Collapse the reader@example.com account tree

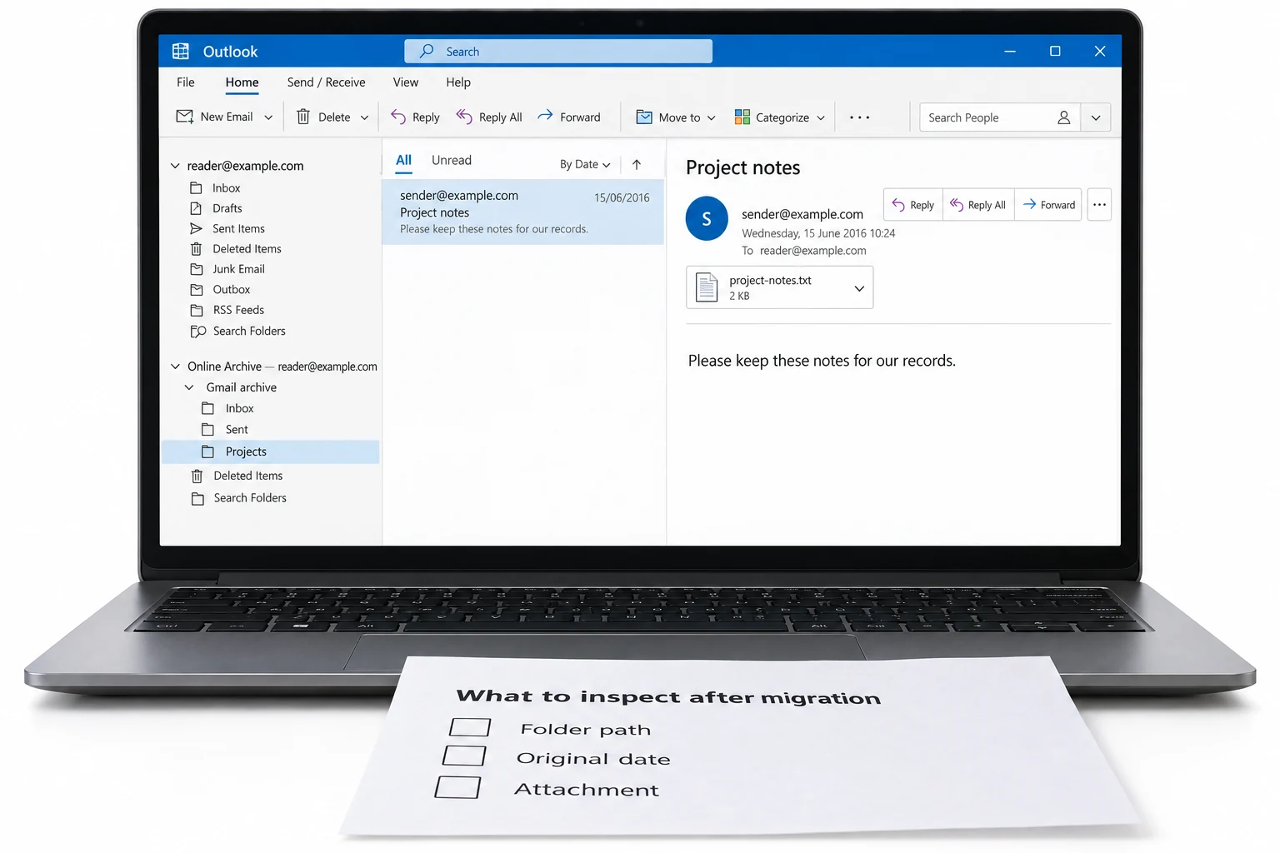pos(175,166)
